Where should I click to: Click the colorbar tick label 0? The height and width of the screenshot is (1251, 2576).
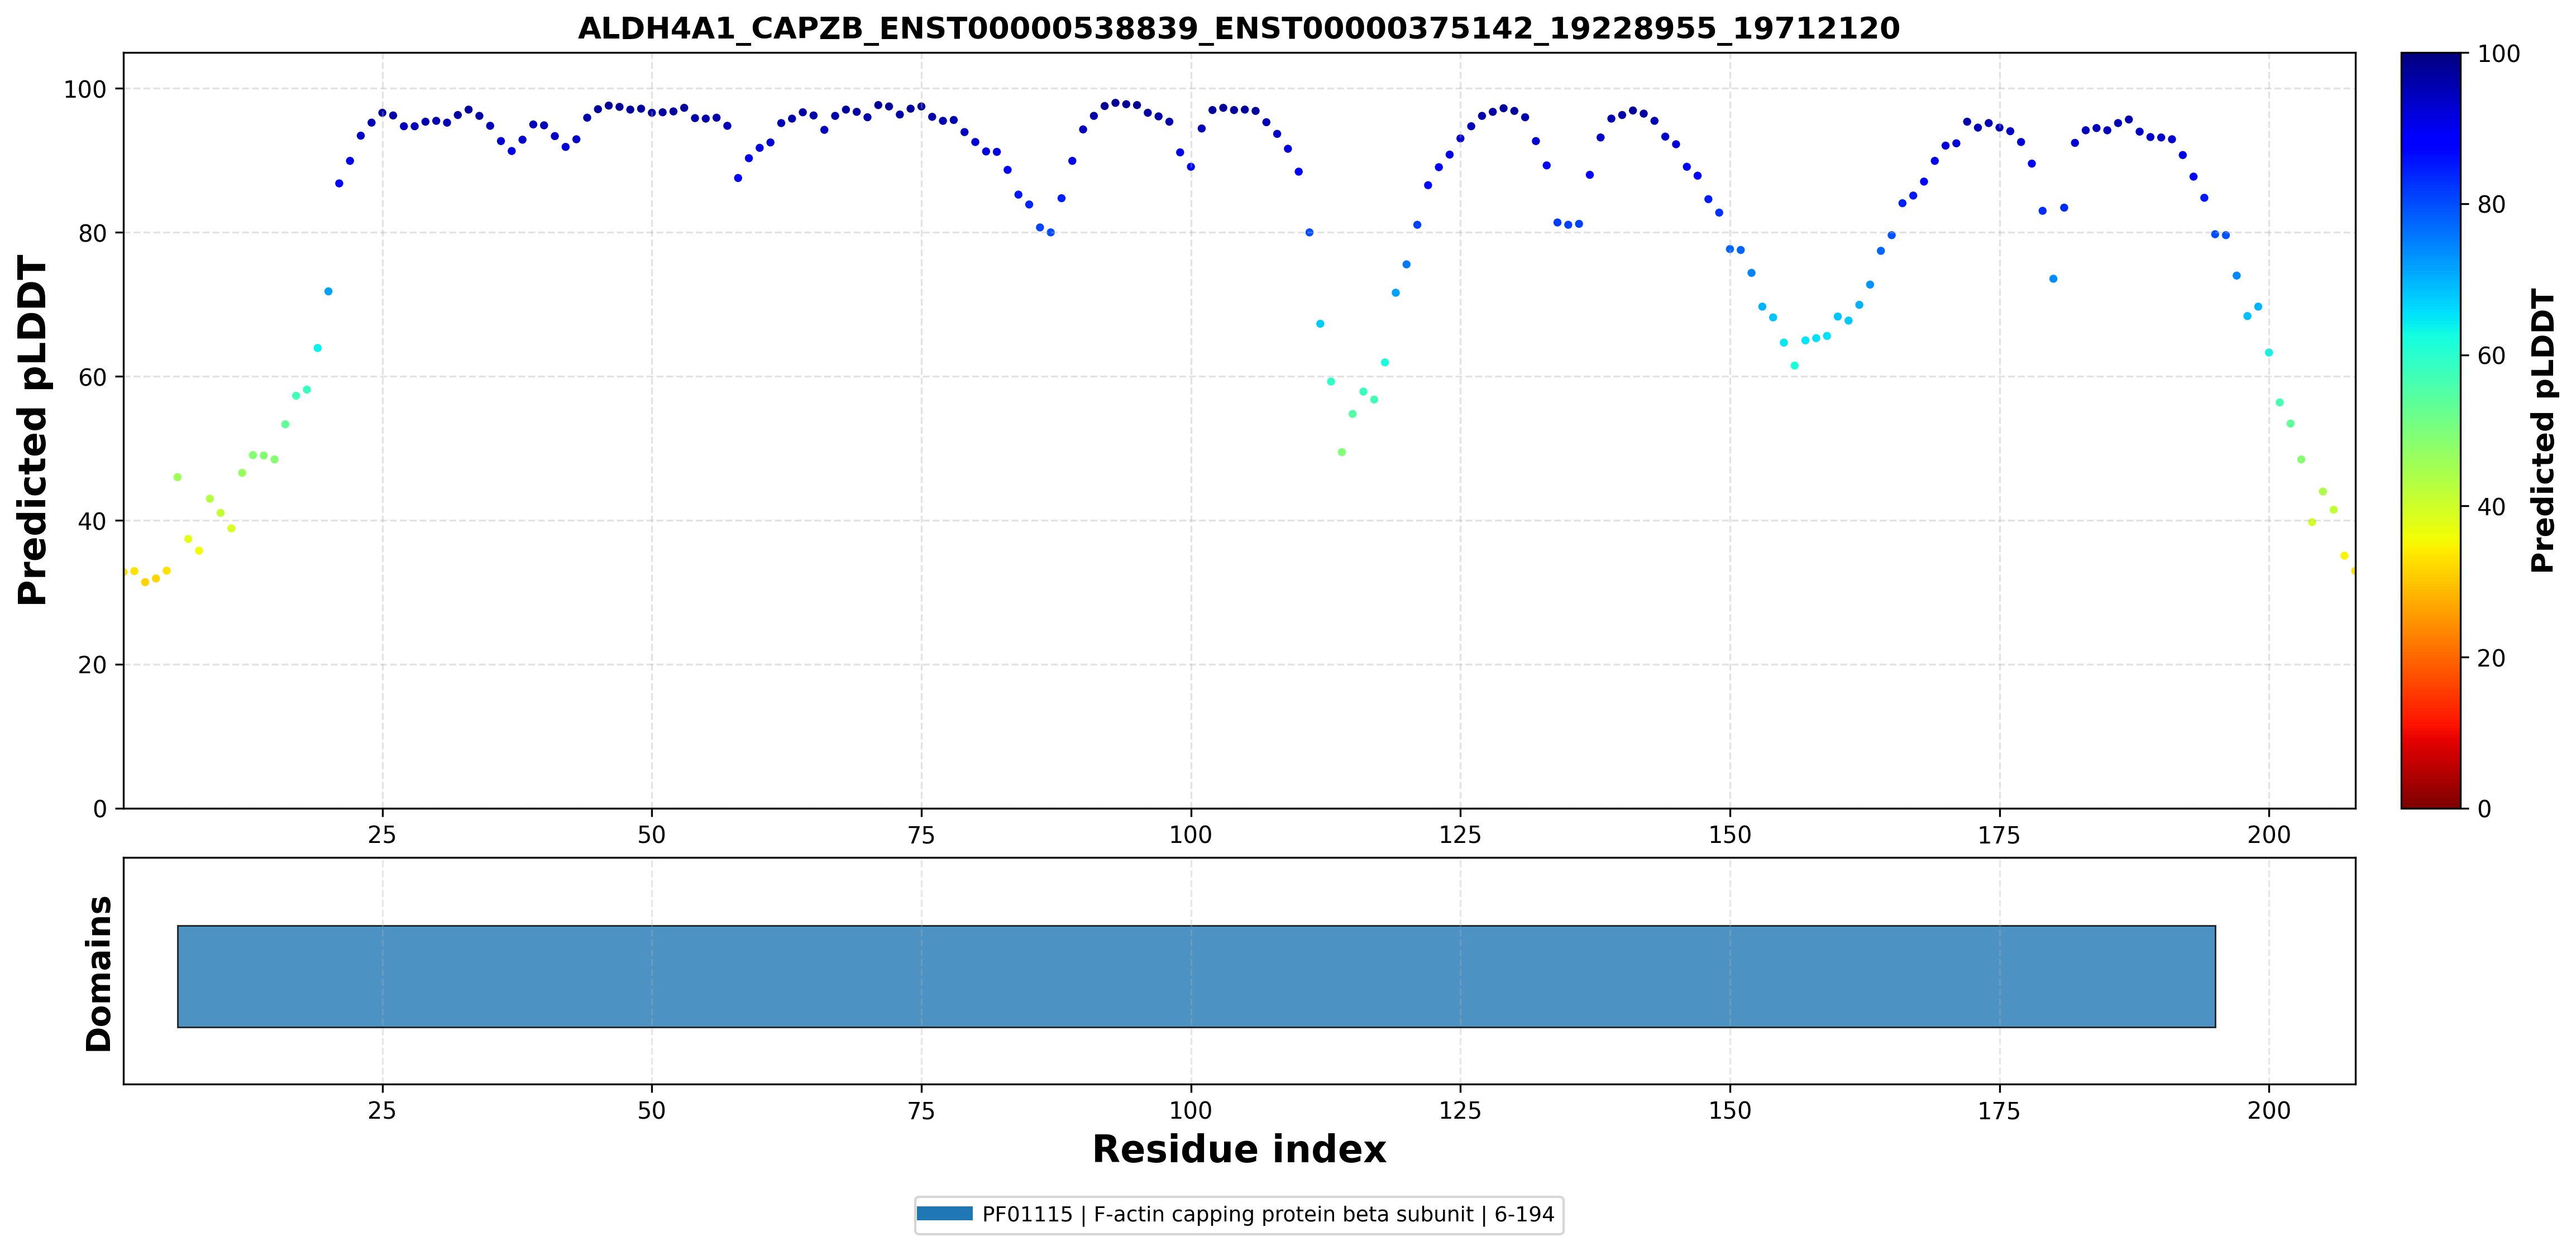tap(2484, 809)
